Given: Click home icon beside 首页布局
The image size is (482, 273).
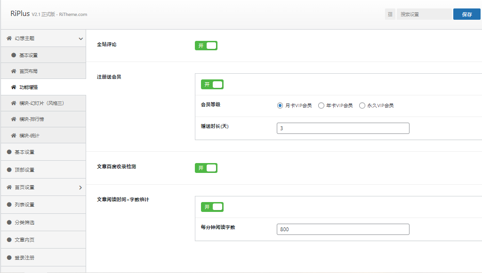Looking at the screenshot, I should (14, 71).
